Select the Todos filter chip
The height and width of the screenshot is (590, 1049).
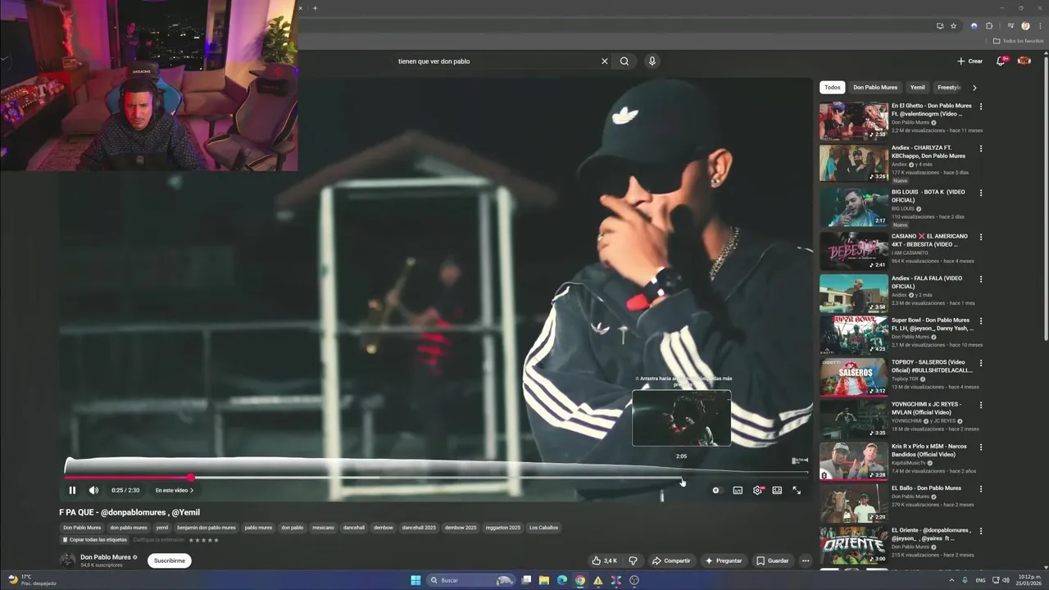pos(832,87)
